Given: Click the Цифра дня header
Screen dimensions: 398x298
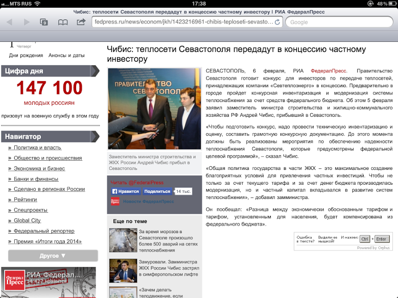Looking at the screenshot, I should pos(50,71).
